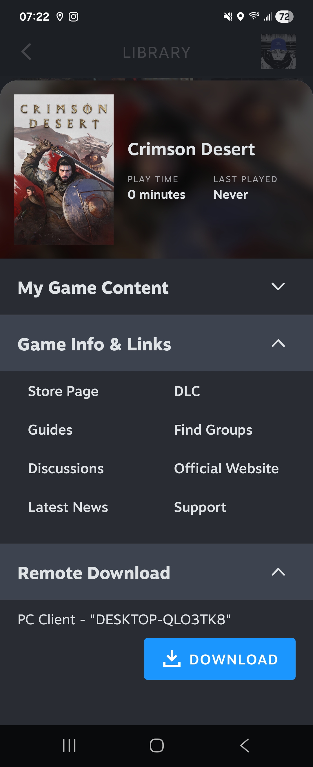Open the Latest News link

68,507
